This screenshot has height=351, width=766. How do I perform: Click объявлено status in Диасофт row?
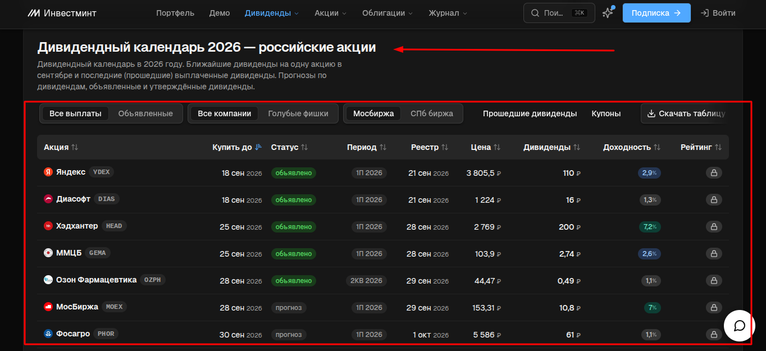point(294,200)
